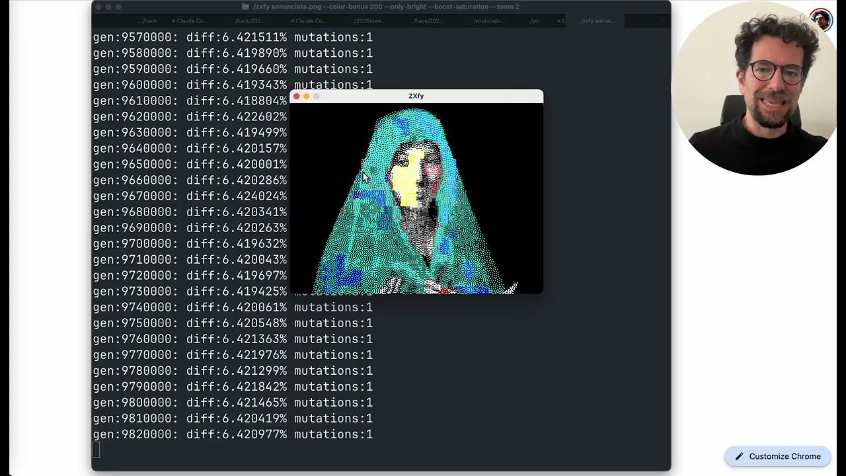Click the pencil icon in Customize Chrome
This screenshot has width=846, height=476.
click(x=739, y=456)
